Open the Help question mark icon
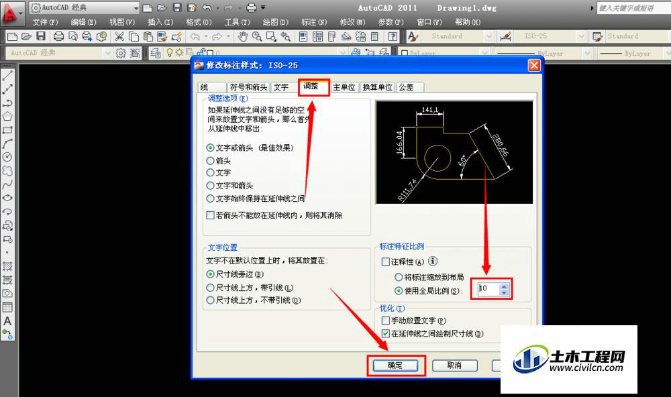 393,36
